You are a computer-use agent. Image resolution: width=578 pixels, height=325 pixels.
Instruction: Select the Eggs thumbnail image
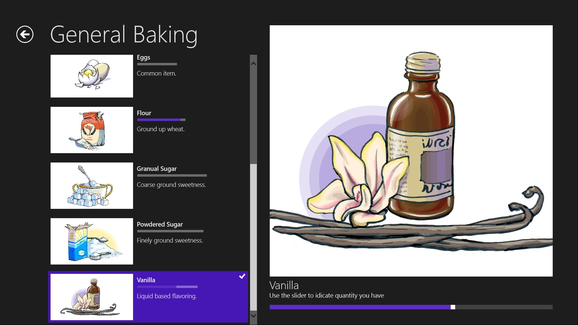point(92,76)
